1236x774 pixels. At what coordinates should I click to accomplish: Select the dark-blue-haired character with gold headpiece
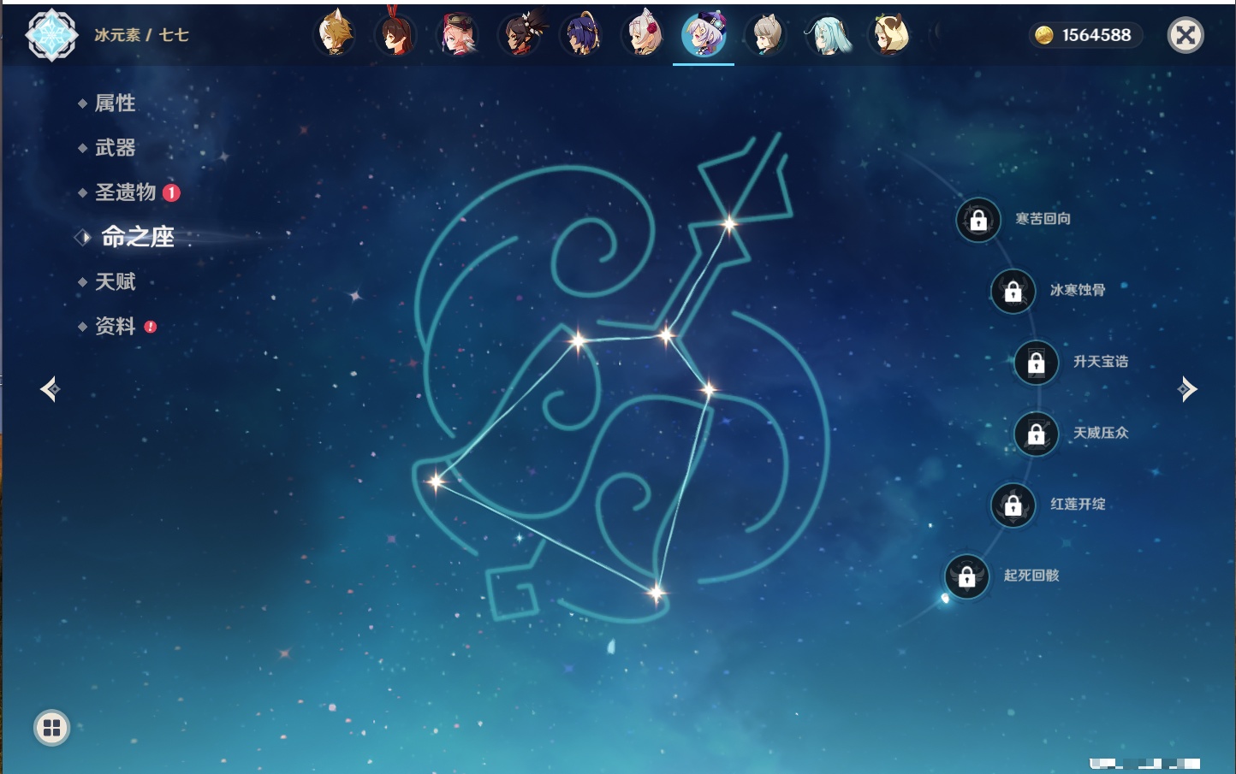581,34
